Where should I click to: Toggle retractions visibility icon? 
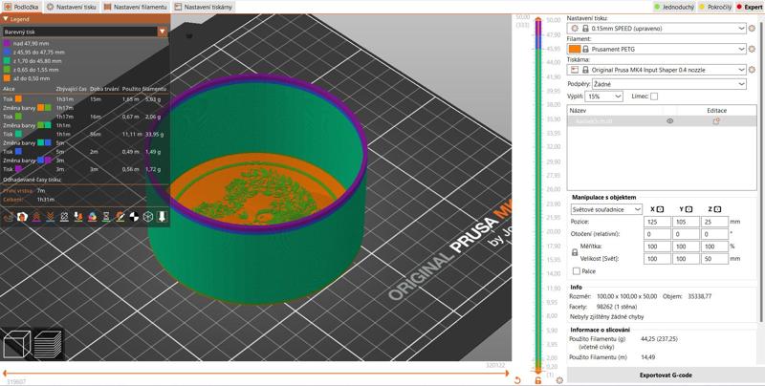(36, 217)
